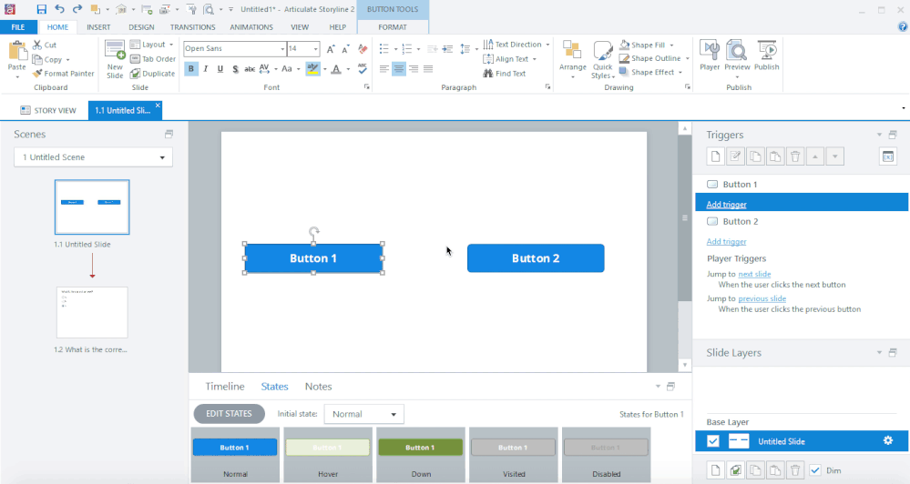910x484 pixels.
Task: Toggle visibility checkbox of Untitled Slide layer
Action: tap(713, 441)
